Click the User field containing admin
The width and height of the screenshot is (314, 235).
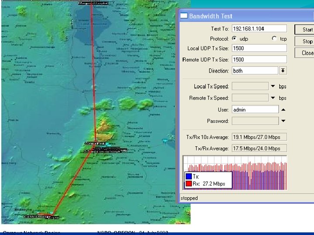[x=255, y=110]
